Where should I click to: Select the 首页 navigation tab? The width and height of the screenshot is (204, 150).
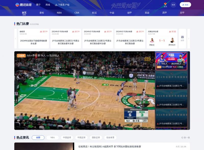pyautogui.click(x=24, y=13)
